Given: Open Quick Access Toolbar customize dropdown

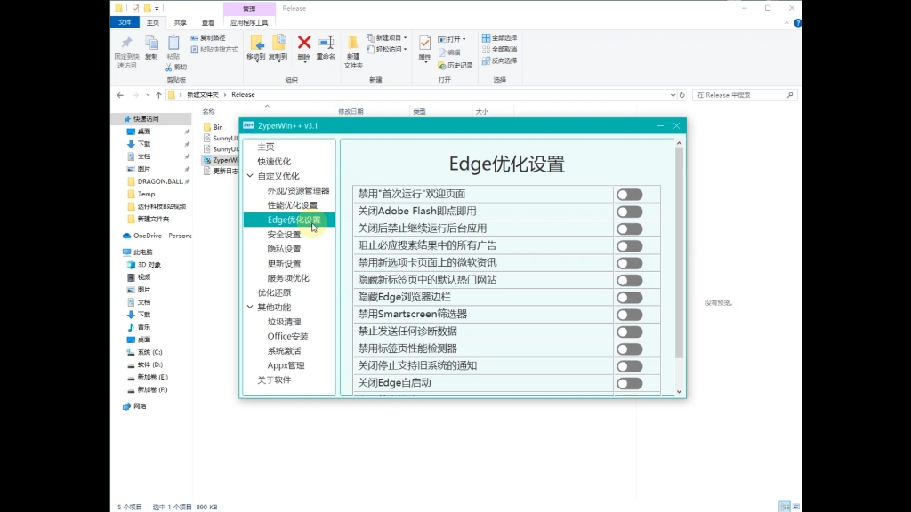Looking at the screenshot, I should (x=157, y=9).
